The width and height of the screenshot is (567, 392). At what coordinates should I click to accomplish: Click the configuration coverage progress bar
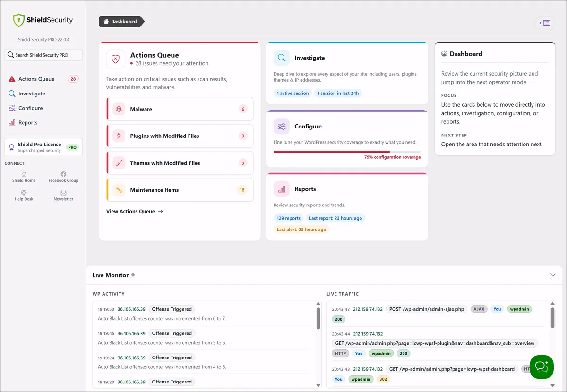(x=347, y=152)
